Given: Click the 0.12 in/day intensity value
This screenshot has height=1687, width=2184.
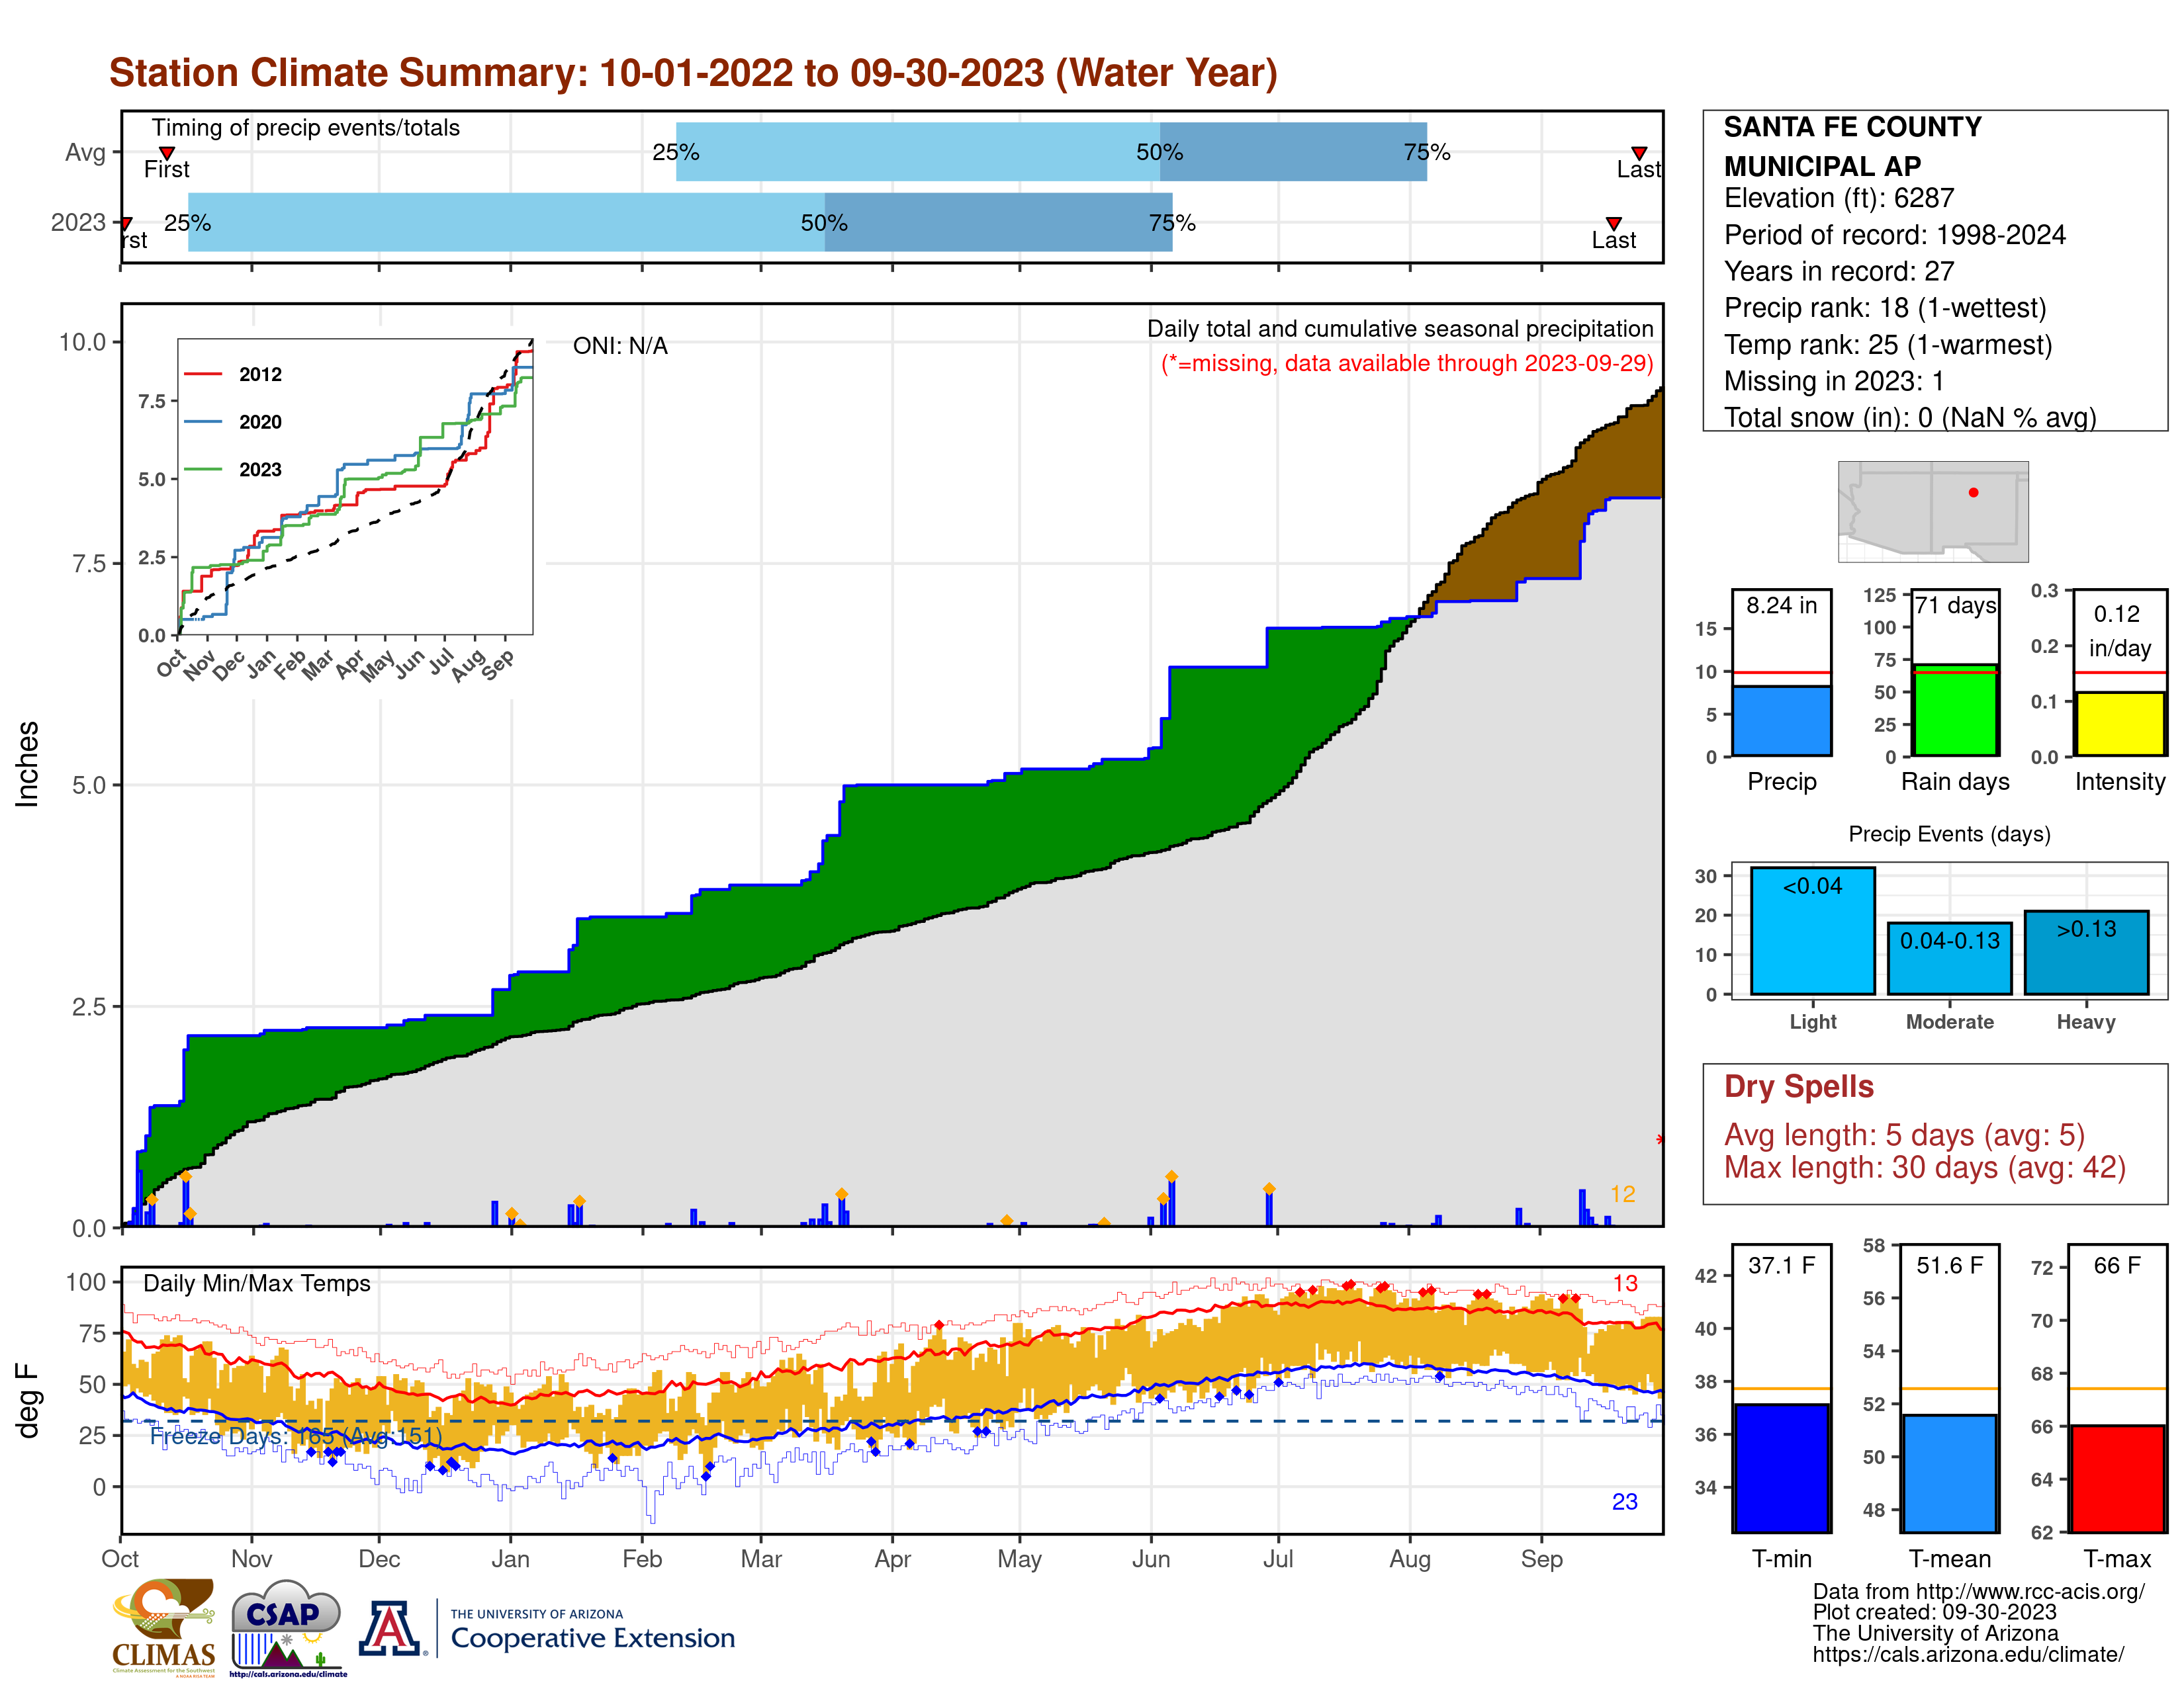Looking at the screenshot, I should (x=2119, y=630).
